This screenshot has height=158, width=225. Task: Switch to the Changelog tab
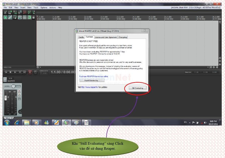point(123,37)
